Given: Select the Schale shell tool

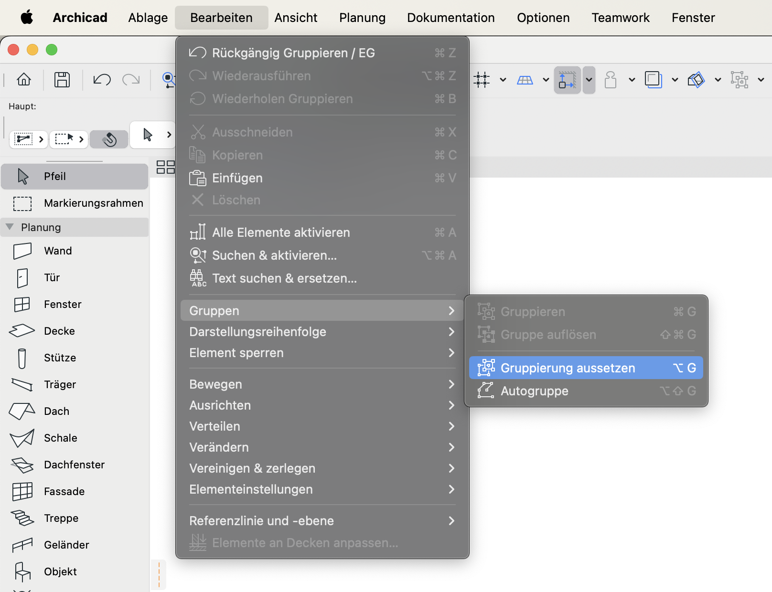Looking at the screenshot, I should 75,438.
